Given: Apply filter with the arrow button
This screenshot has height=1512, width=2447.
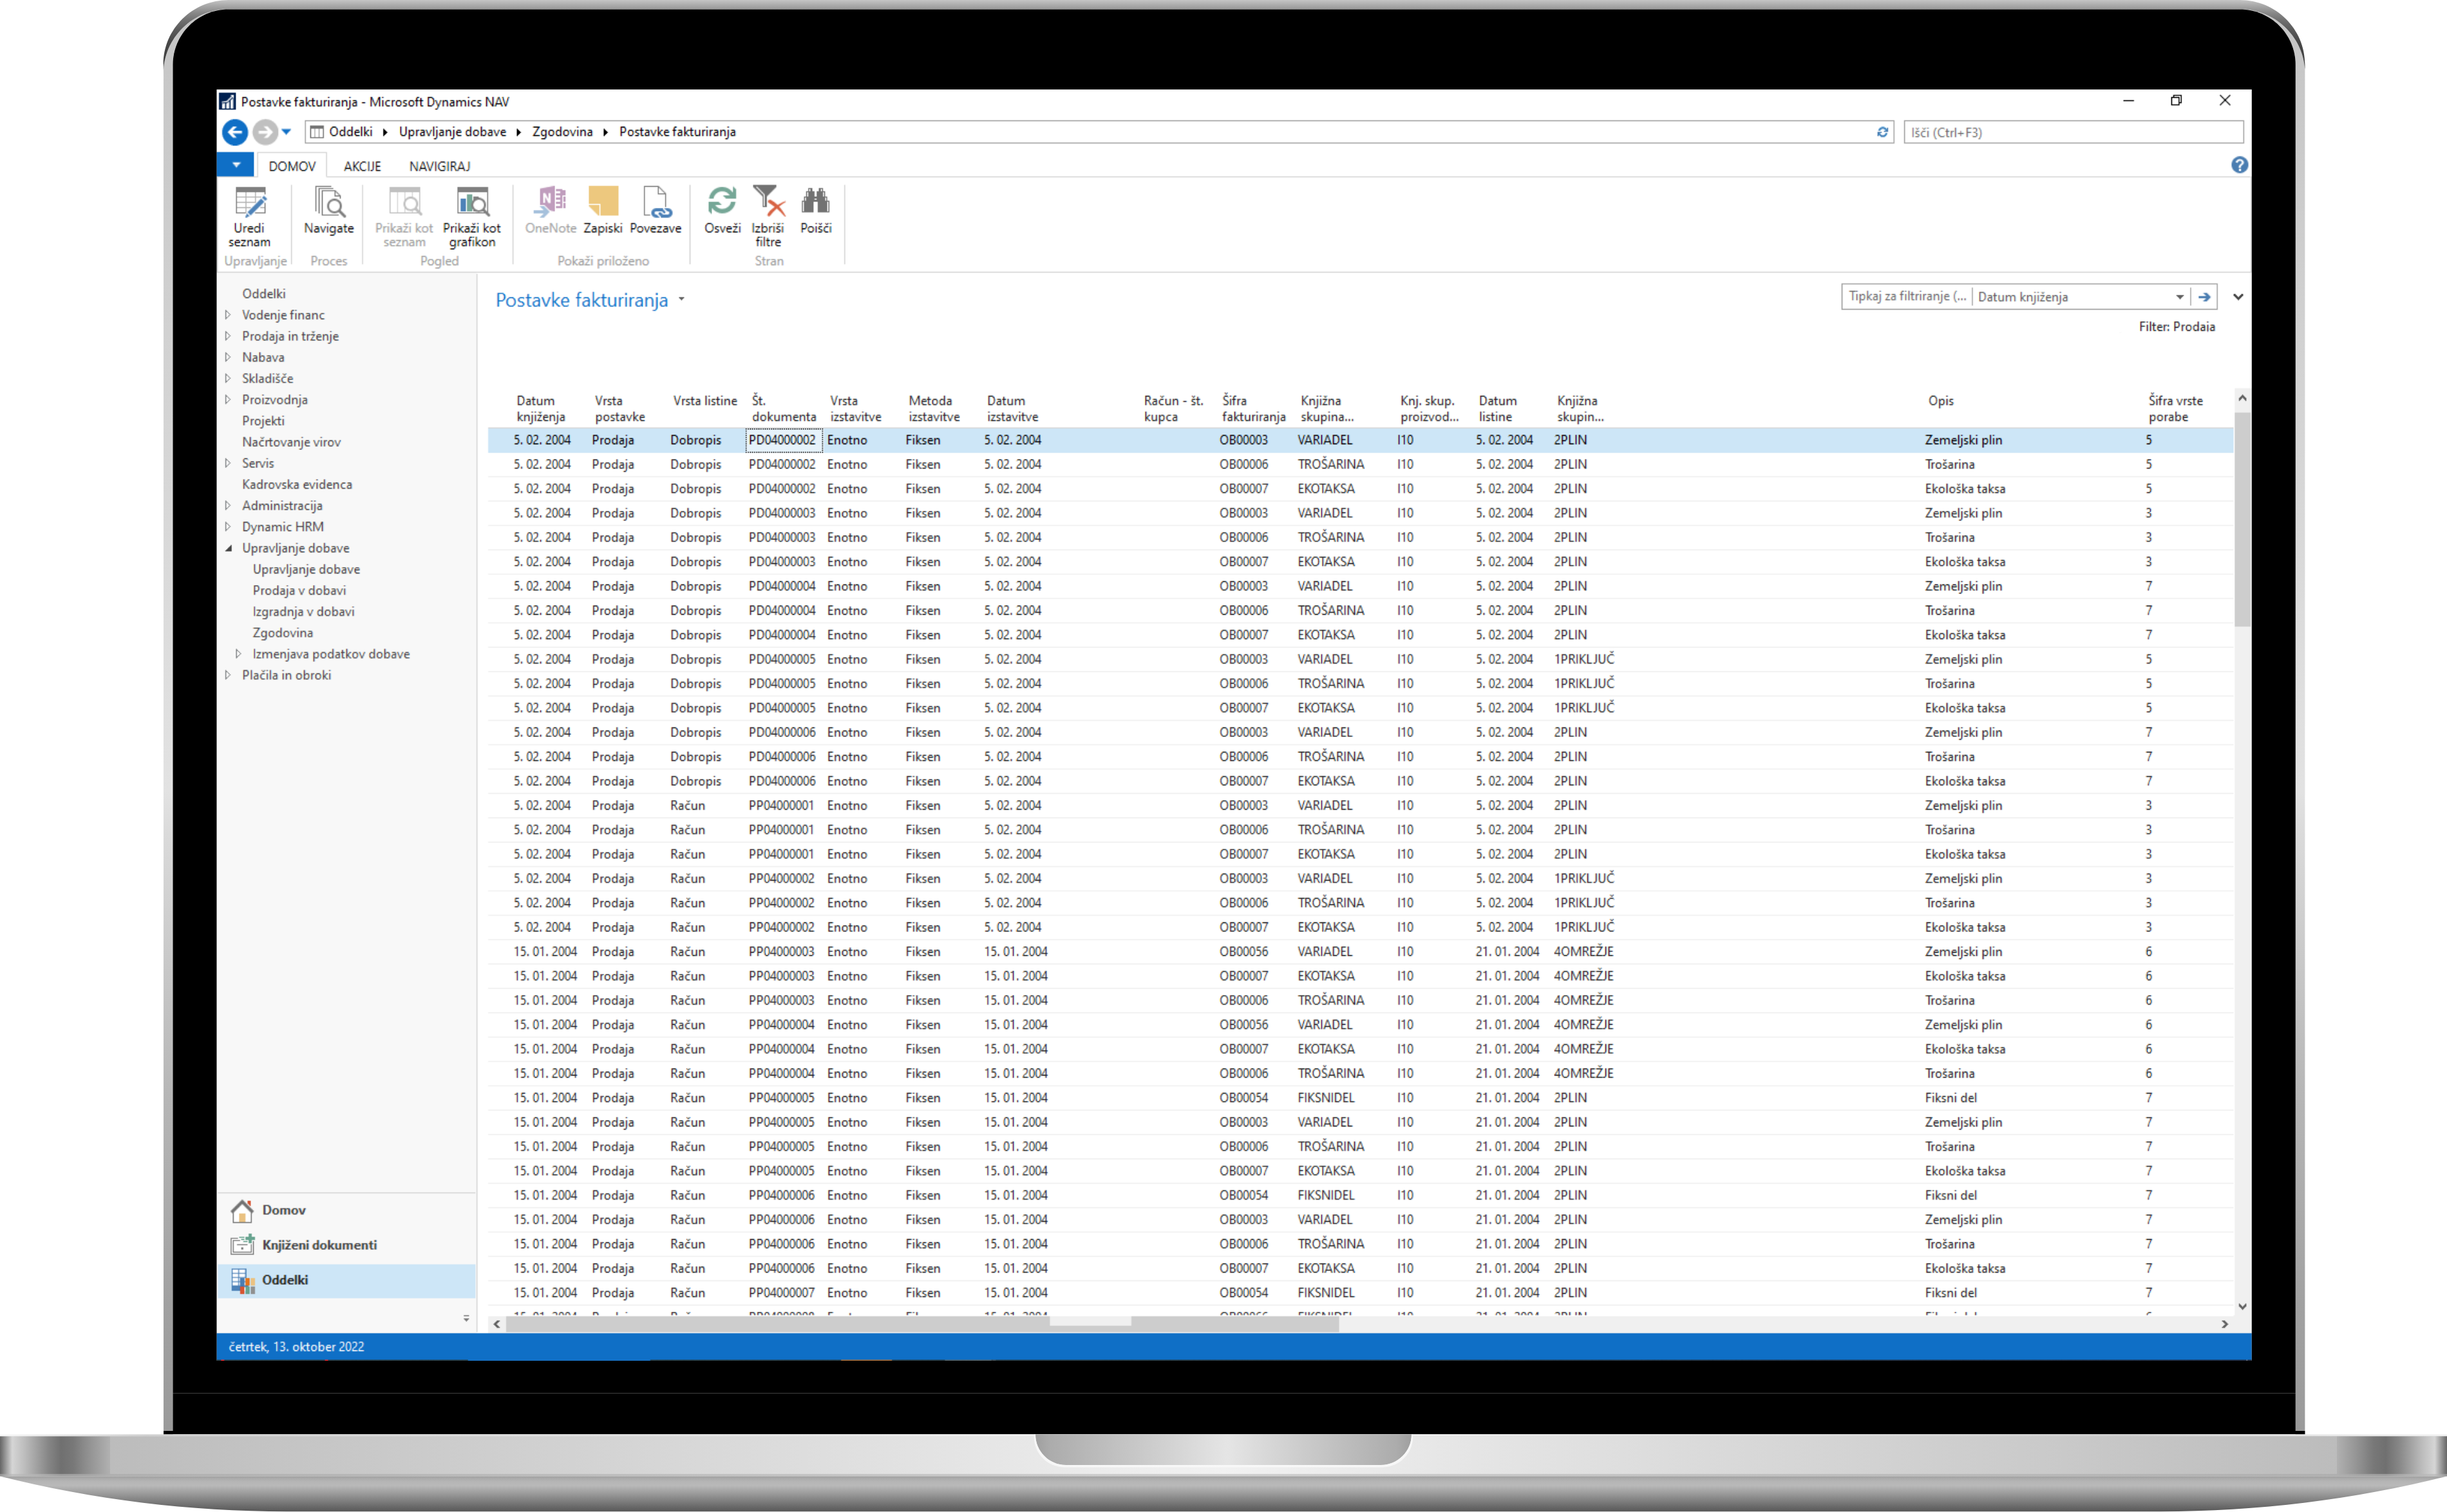Looking at the screenshot, I should click(2204, 297).
